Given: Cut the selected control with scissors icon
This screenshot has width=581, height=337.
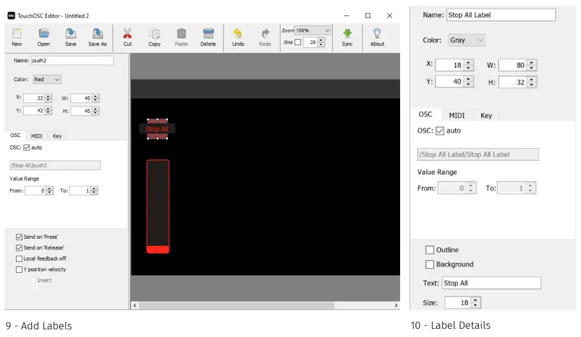Looking at the screenshot, I should pos(127,34).
